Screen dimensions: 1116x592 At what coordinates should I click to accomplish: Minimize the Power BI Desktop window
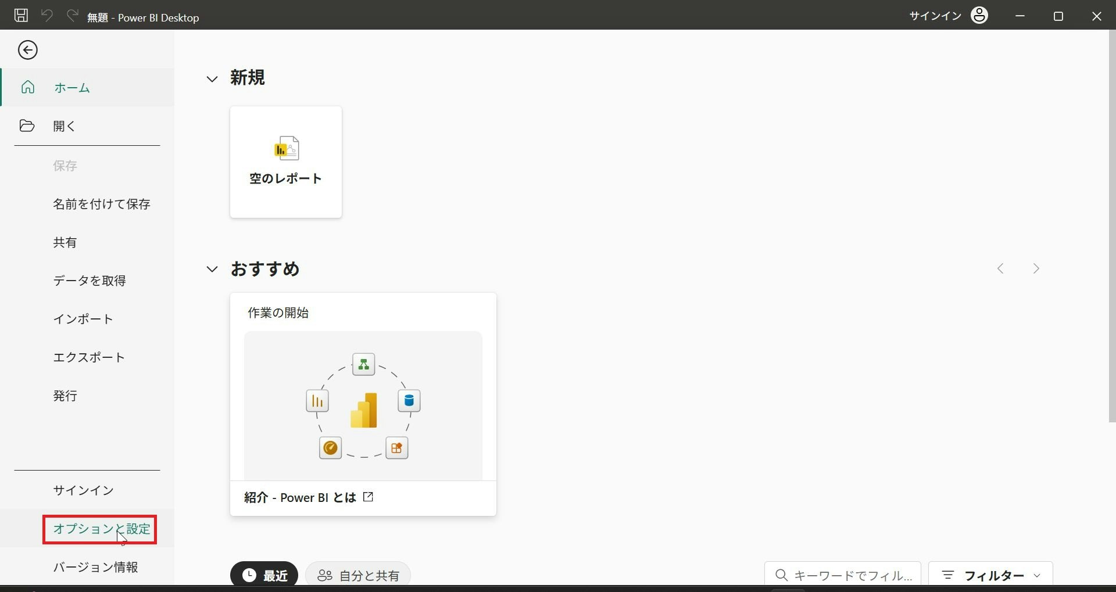(x=1020, y=16)
